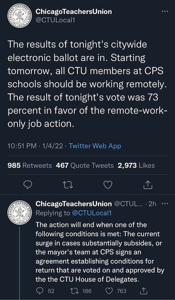Click reply icon showing 52 comments

coord(45,291)
